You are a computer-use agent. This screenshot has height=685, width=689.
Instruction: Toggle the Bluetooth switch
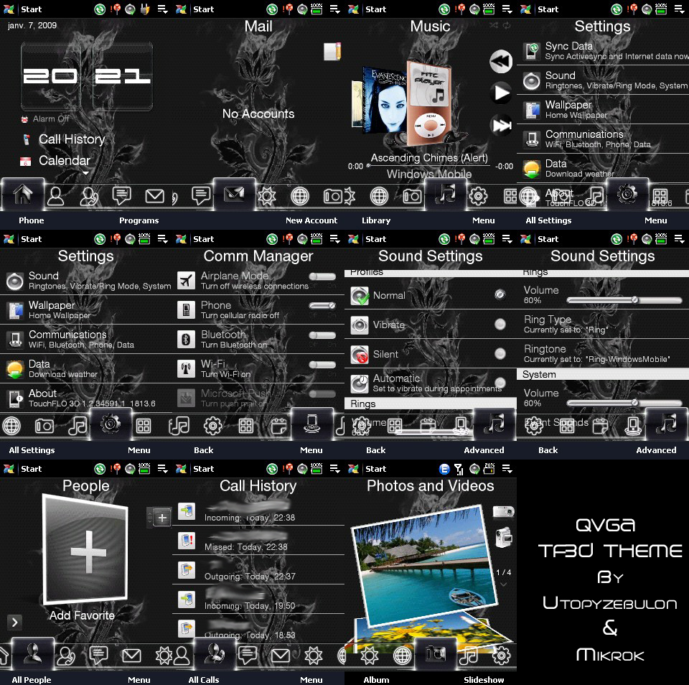pos(322,335)
